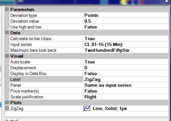Collapse the Parameters section
Viewport: 171px width, 121px height.
7,9
